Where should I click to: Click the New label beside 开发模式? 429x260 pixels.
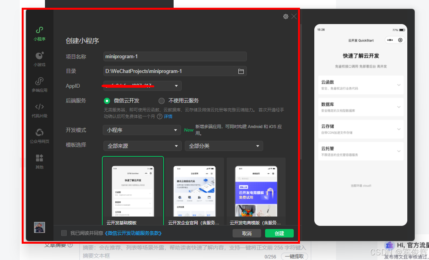point(189,130)
